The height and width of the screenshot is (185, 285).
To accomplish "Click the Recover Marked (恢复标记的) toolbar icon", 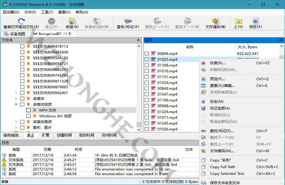I will coord(97,21).
